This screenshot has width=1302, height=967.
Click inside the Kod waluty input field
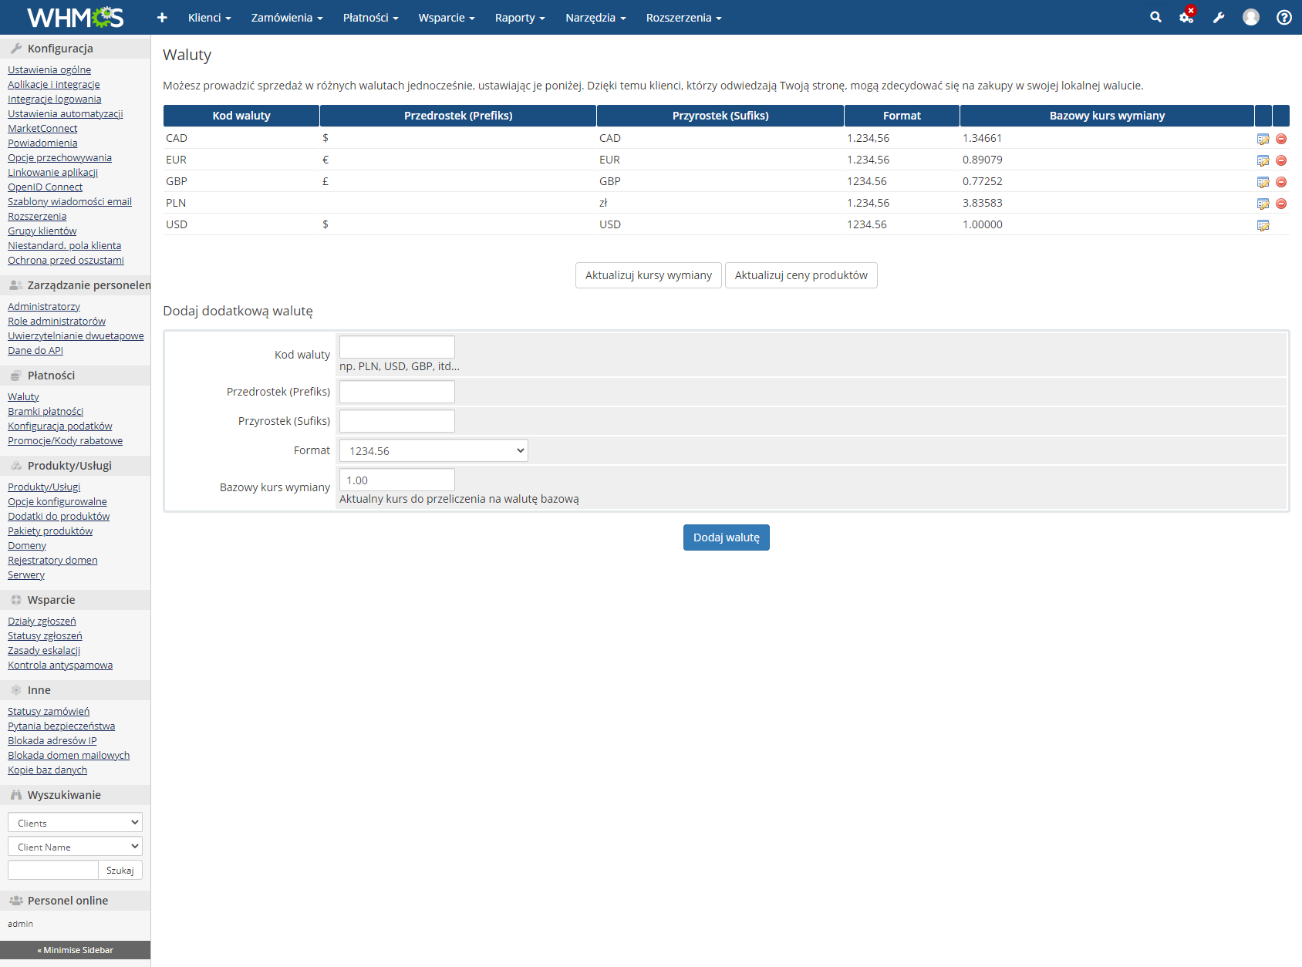pos(396,346)
